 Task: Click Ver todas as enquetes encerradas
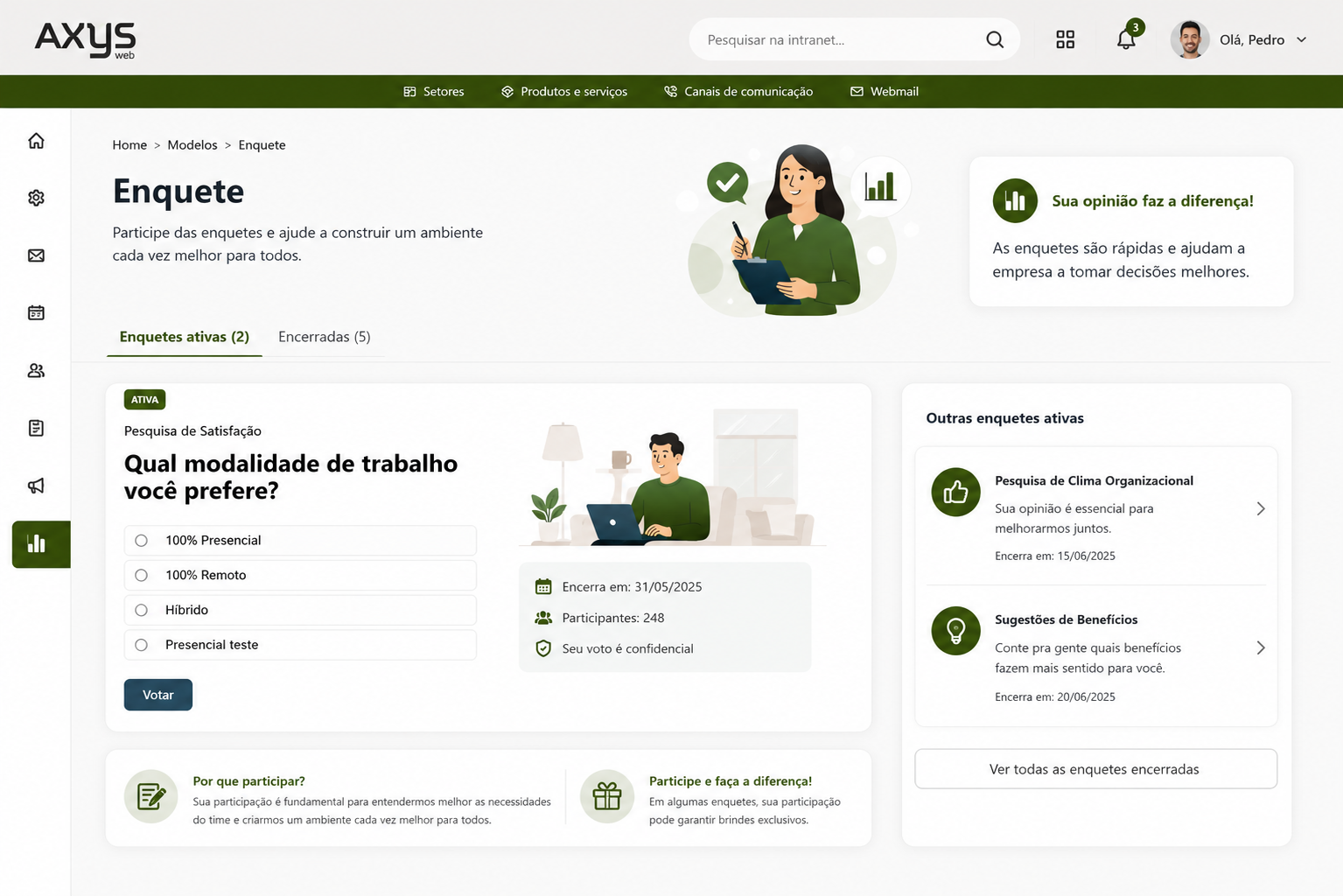1095,769
